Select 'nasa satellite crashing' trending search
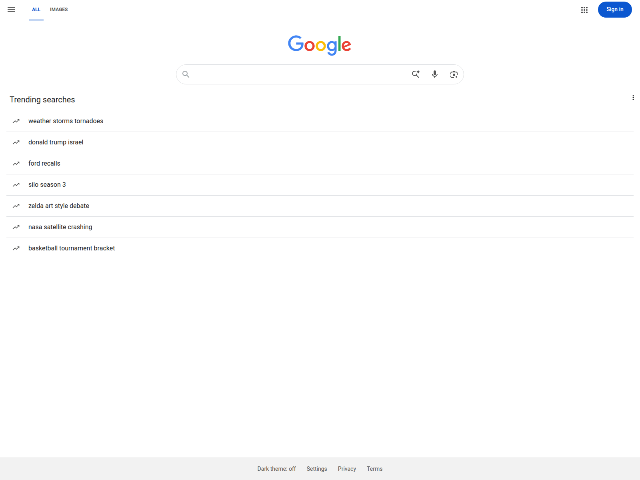The height and width of the screenshot is (480, 640). (x=320, y=227)
